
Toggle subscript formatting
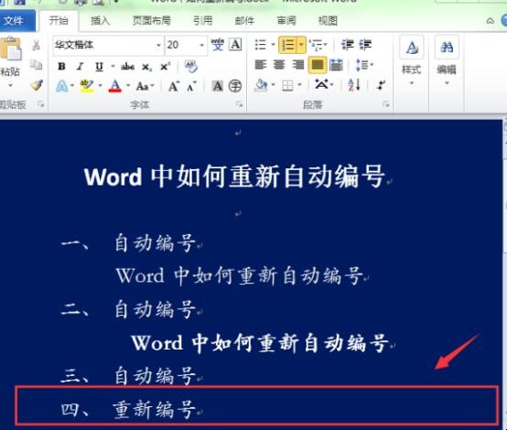click(146, 67)
